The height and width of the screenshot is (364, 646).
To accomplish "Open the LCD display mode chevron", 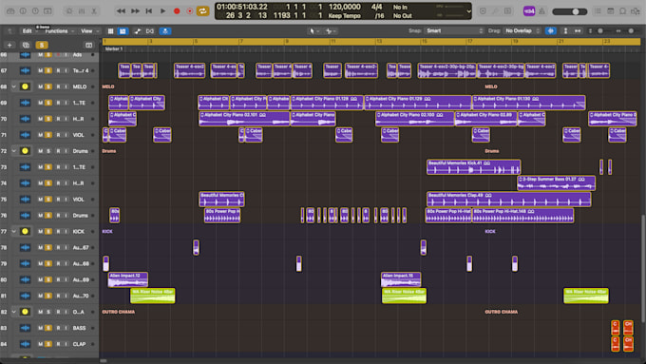I will pyautogui.click(x=468, y=11).
